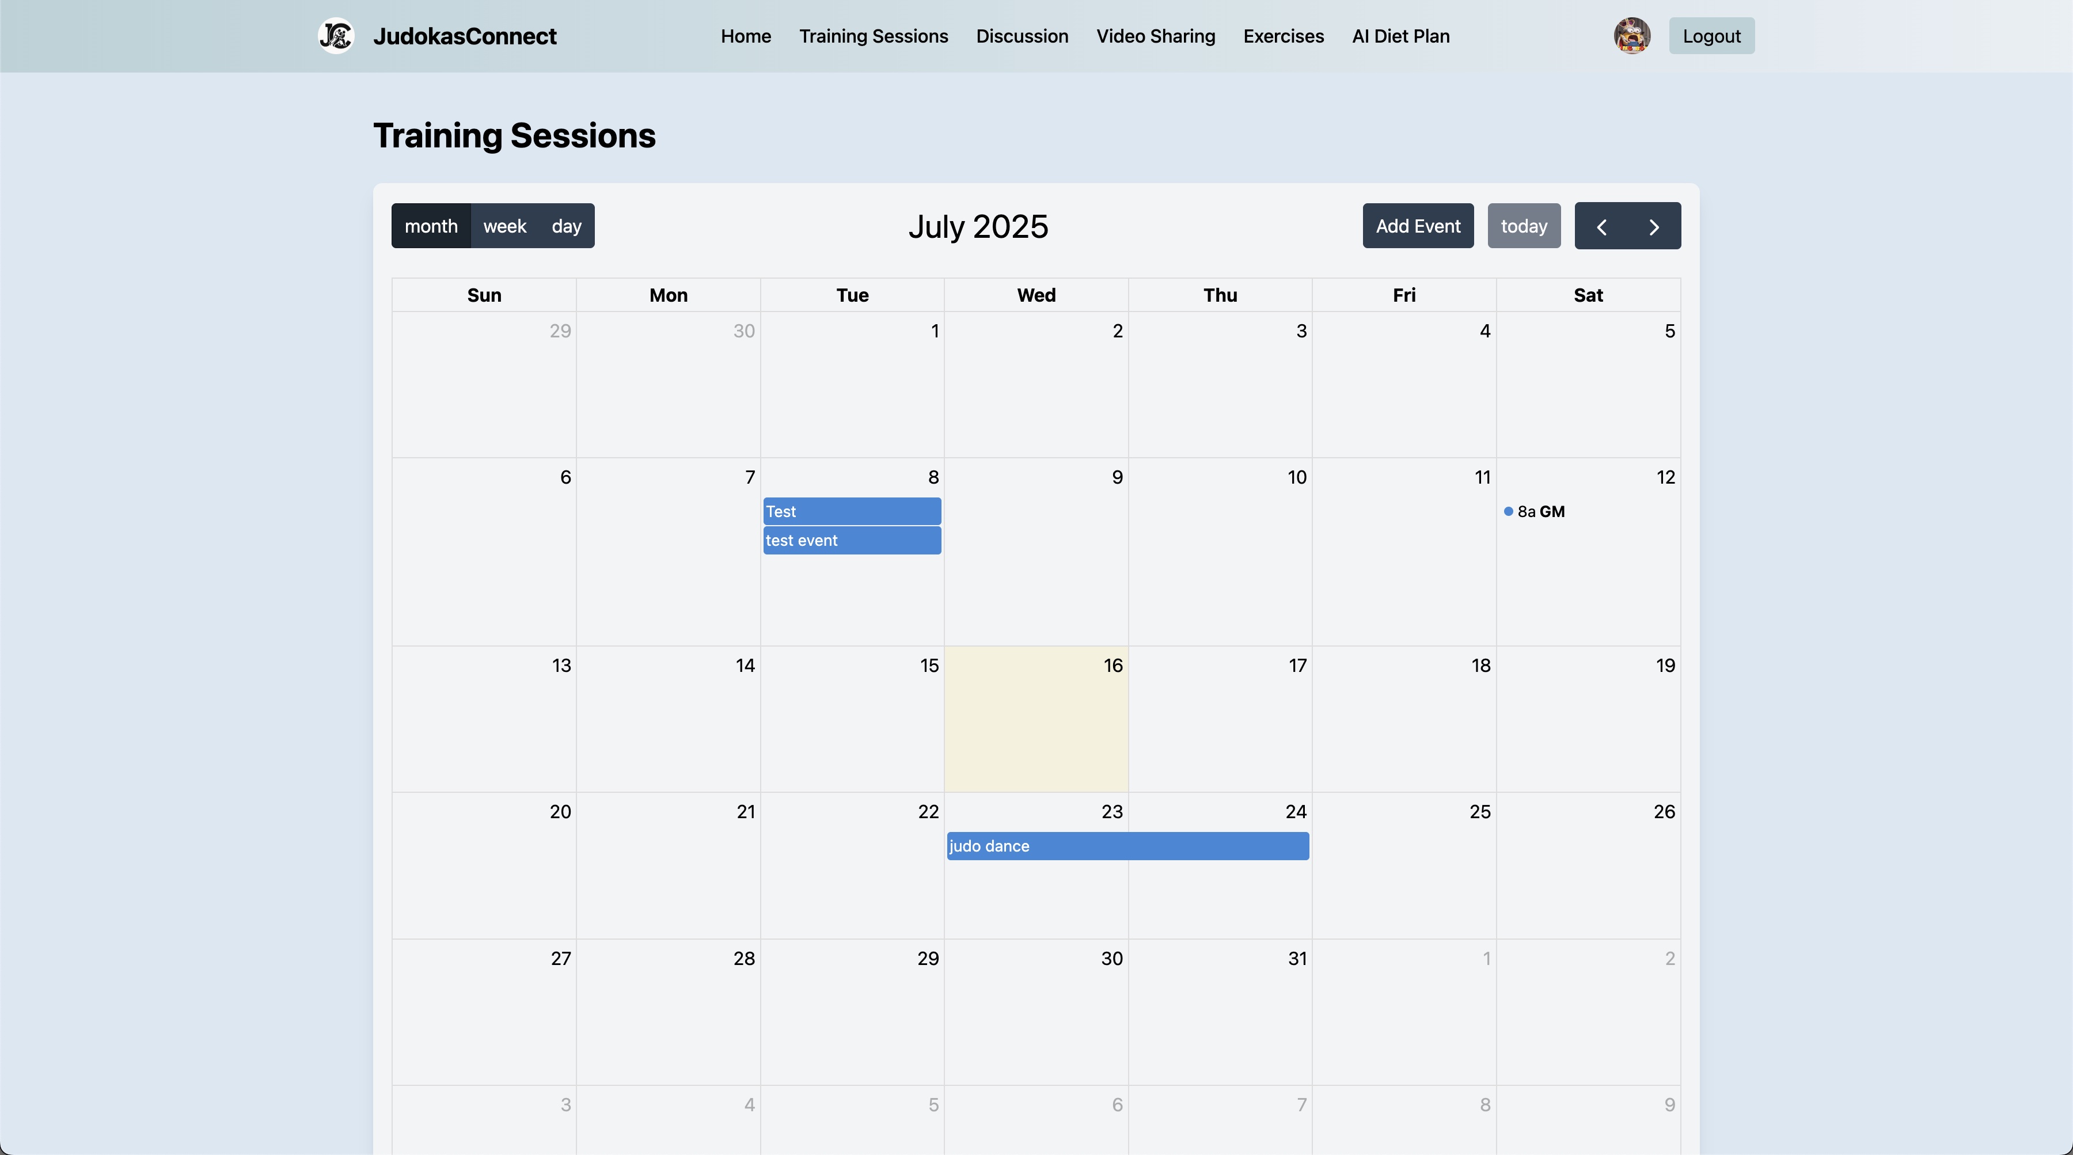Go to previous month with left chevron
The image size is (2073, 1155).
(x=1601, y=227)
